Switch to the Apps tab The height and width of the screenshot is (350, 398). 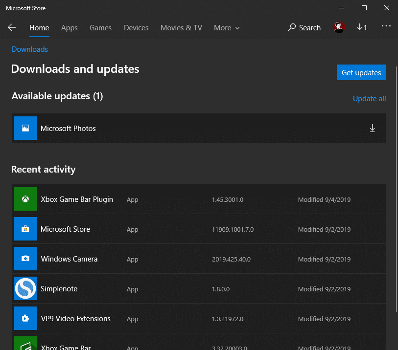(70, 28)
